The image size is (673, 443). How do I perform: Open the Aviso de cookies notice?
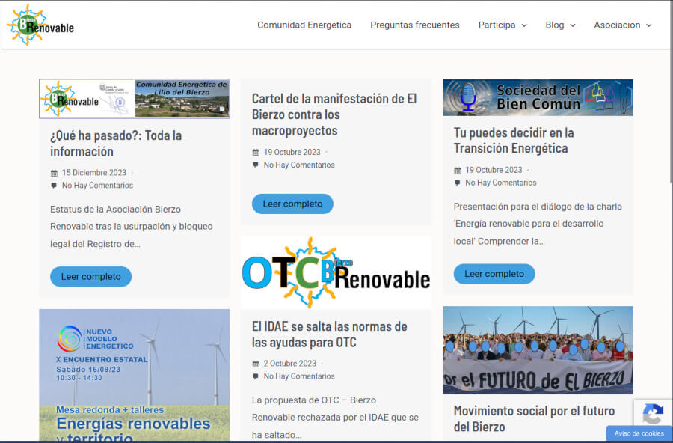639,434
